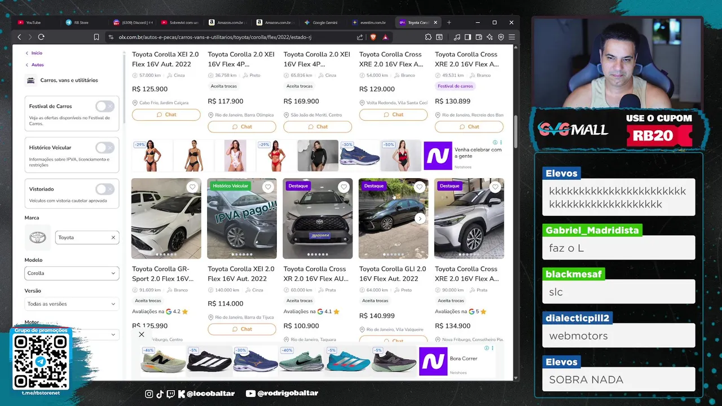This screenshot has height=406, width=722.
Task: Switch to the Google Gemini tab
Action: 324,23
